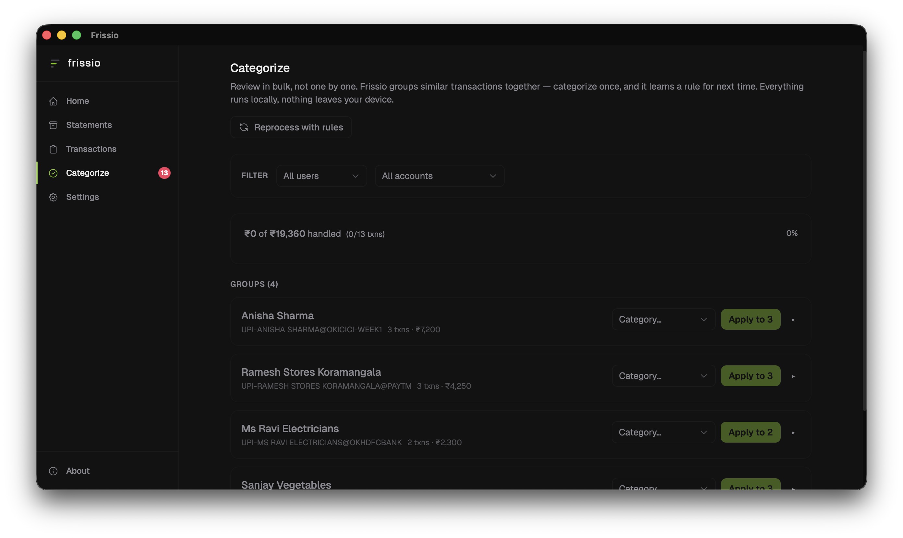The height and width of the screenshot is (538, 903).
Task: Click the Ramesh Stores Koramangala group name
Action: click(311, 372)
